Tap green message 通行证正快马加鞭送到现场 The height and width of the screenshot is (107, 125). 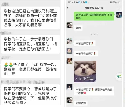pyautogui.click(x=94, y=16)
